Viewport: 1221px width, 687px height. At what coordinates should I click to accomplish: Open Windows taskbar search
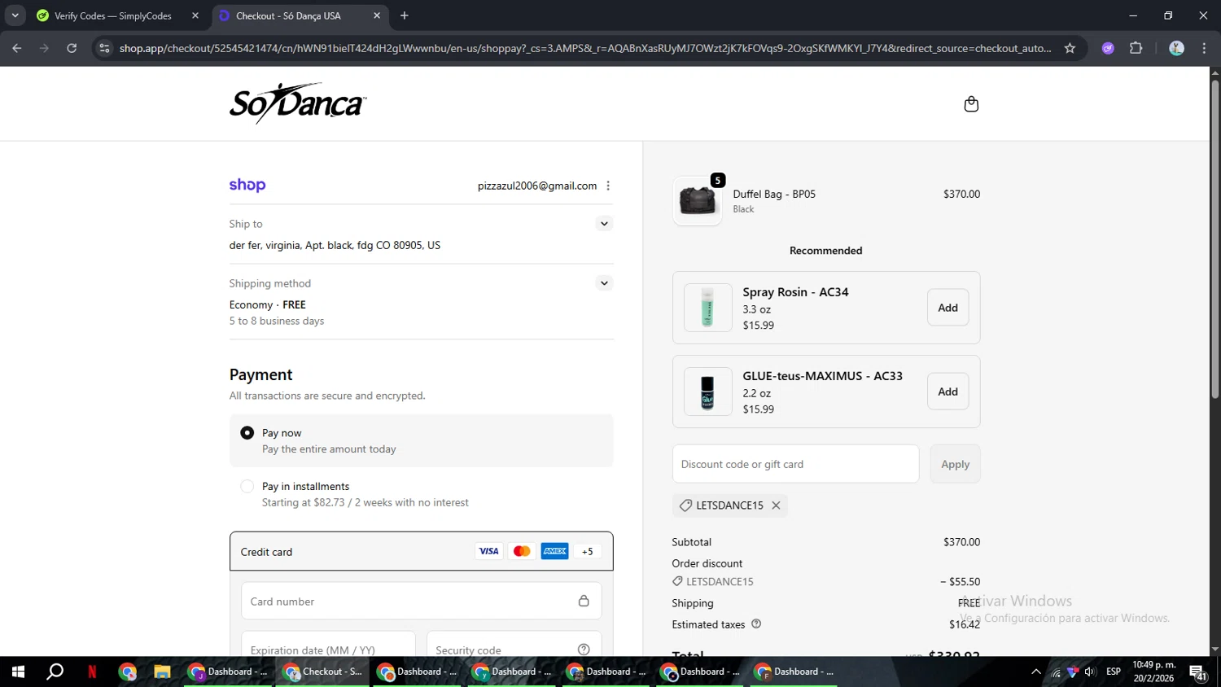pyautogui.click(x=55, y=672)
